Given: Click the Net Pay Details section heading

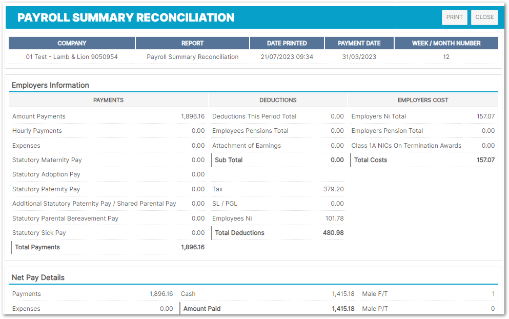Looking at the screenshot, I should (x=38, y=277).
